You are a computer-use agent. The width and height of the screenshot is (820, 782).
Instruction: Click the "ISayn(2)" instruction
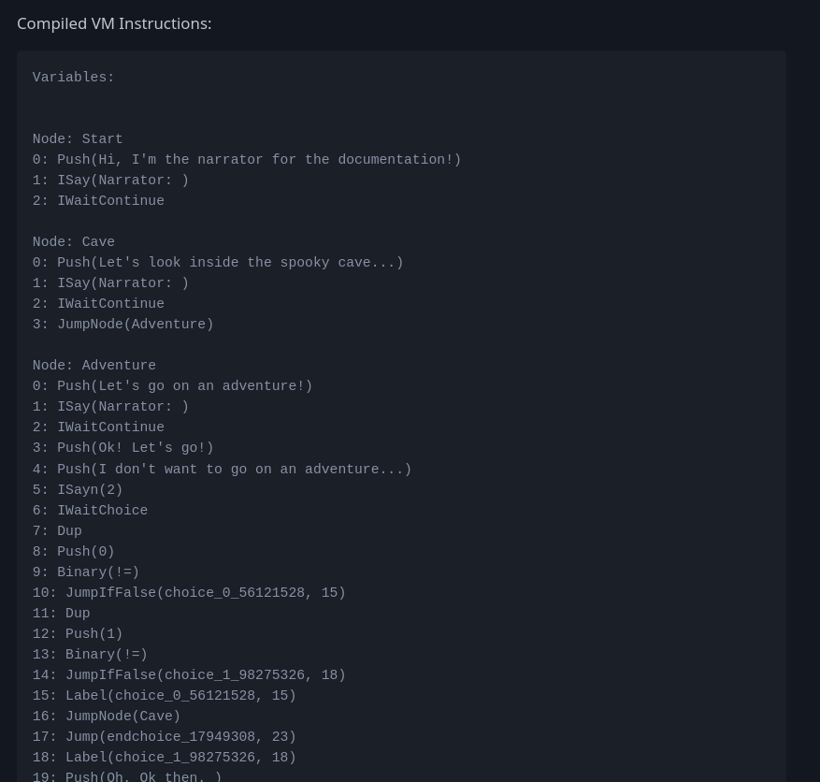78,490
